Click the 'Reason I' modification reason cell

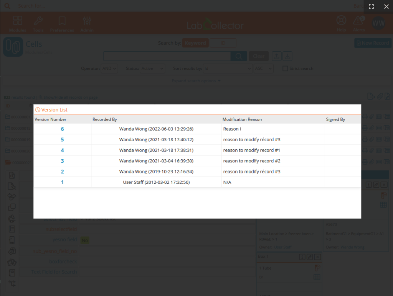click(x=273, y=129)
